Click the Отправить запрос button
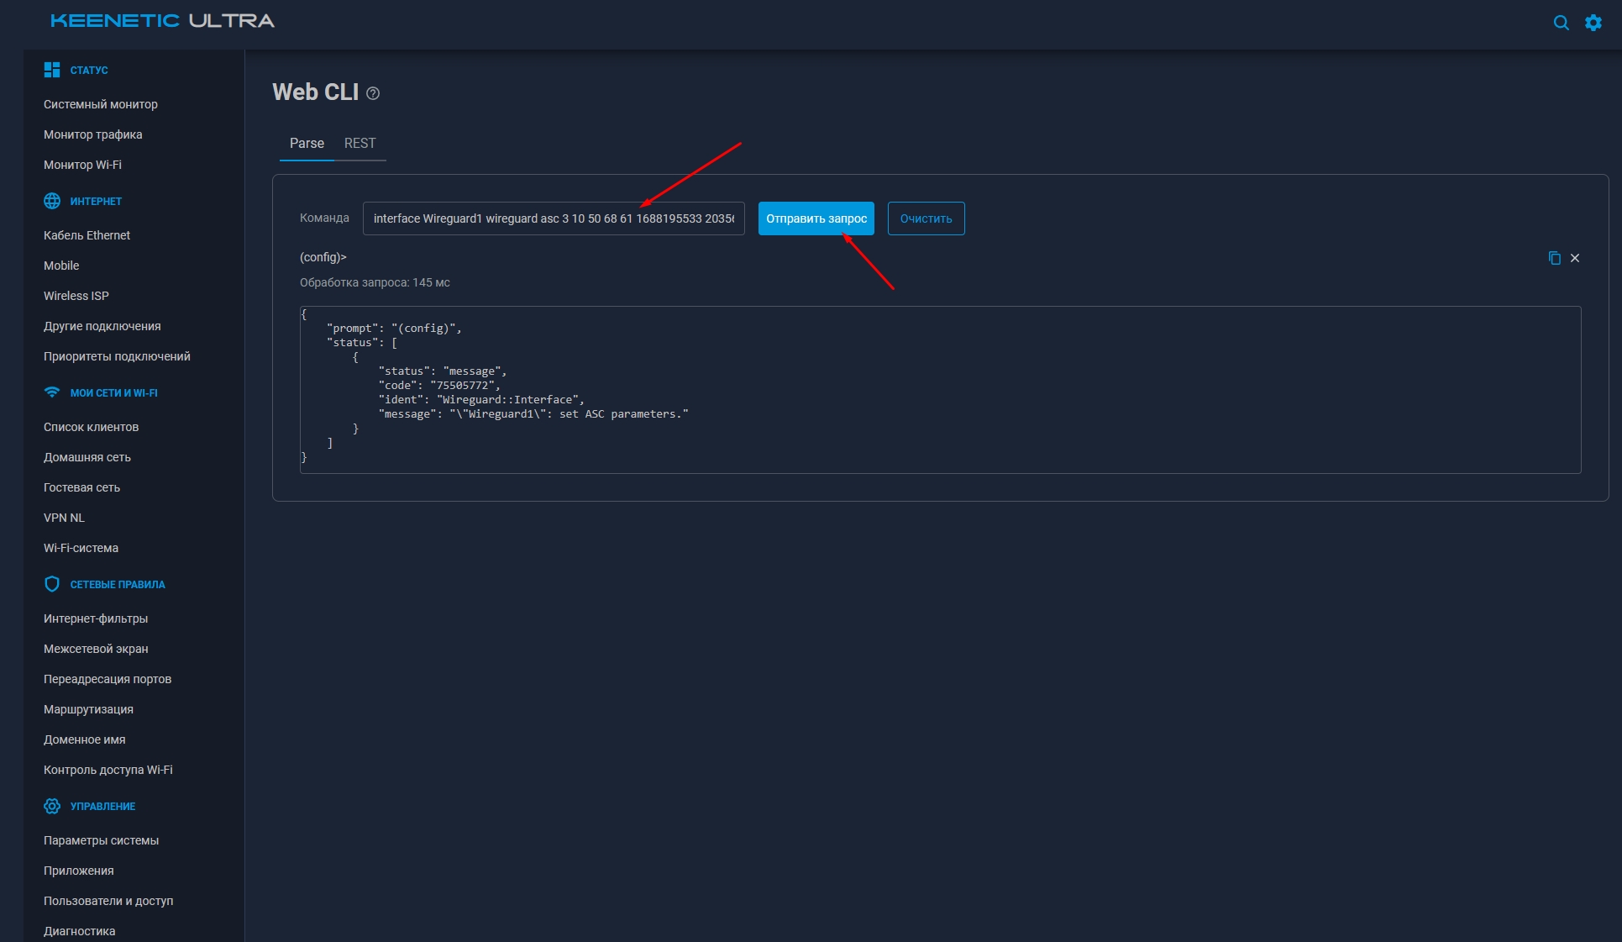 [x=816, y=218]
